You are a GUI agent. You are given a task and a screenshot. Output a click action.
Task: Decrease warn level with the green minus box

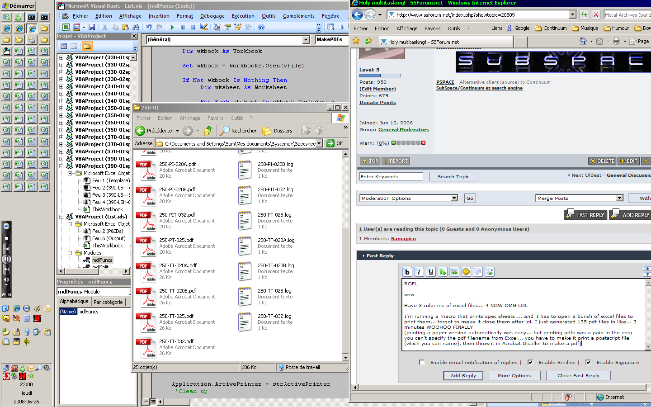(393, 143)
